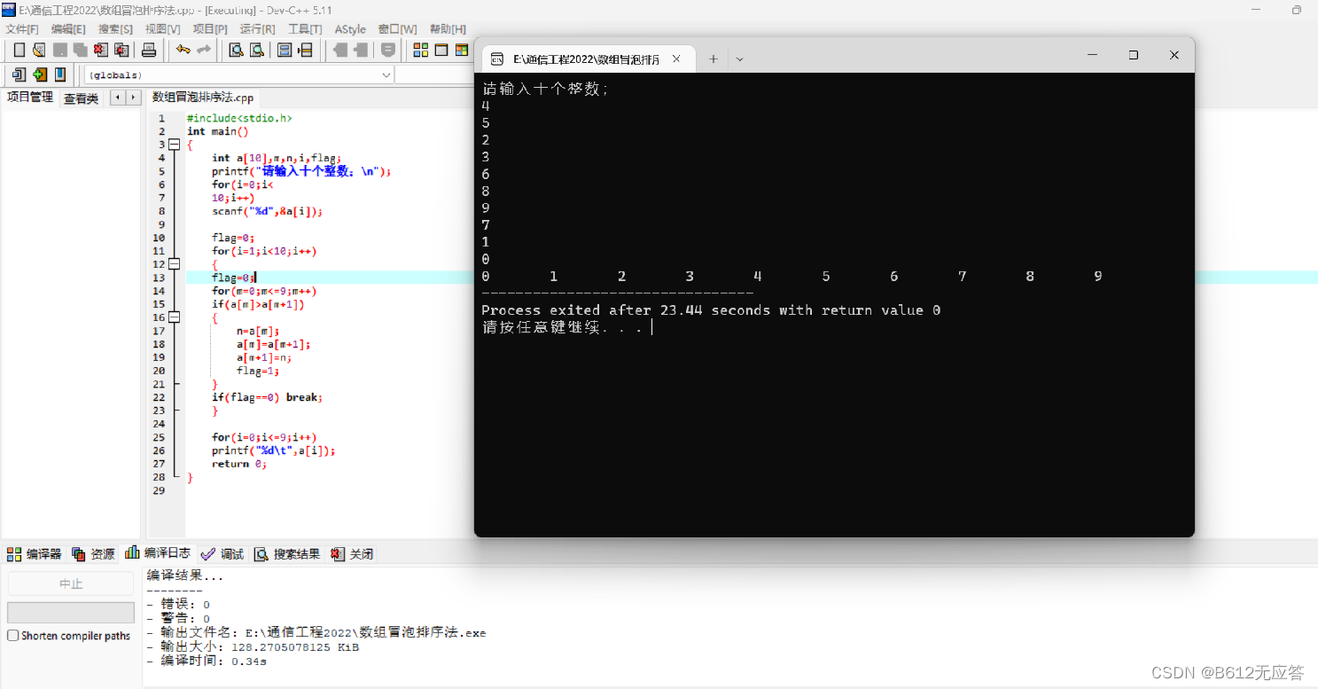Click the Close All files toolbar icon
1318x689 pixels.
tap(121, 50)
